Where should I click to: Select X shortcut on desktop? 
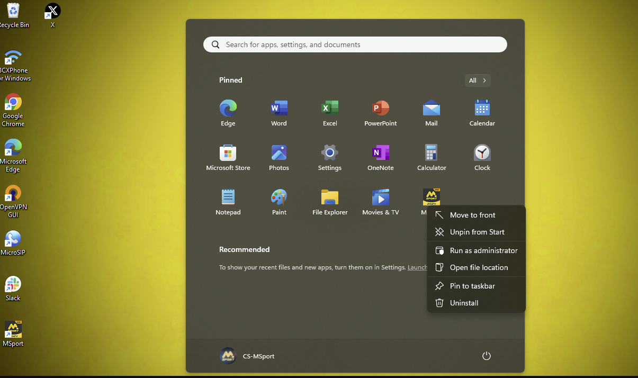pyautogui.click(x=52, y=15)
